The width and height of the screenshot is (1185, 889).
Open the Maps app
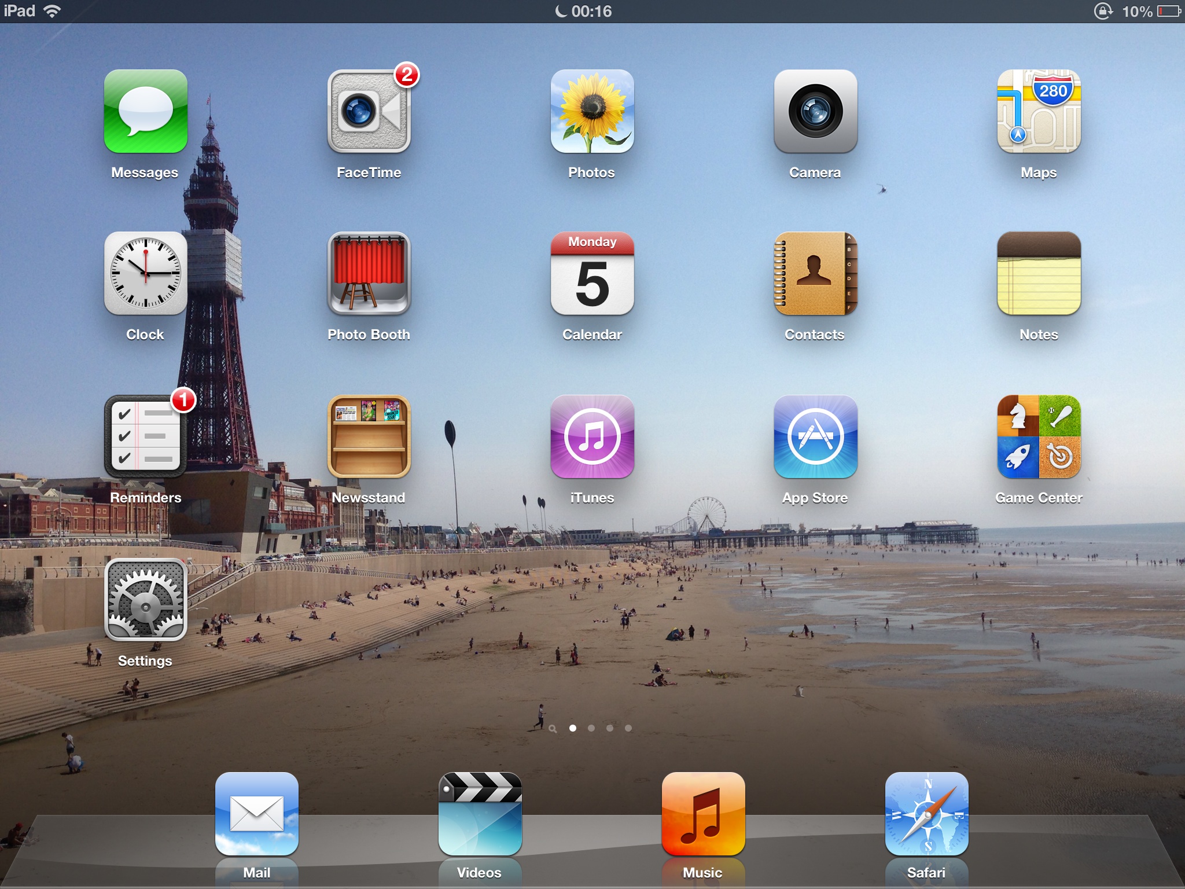[1039, 112]
